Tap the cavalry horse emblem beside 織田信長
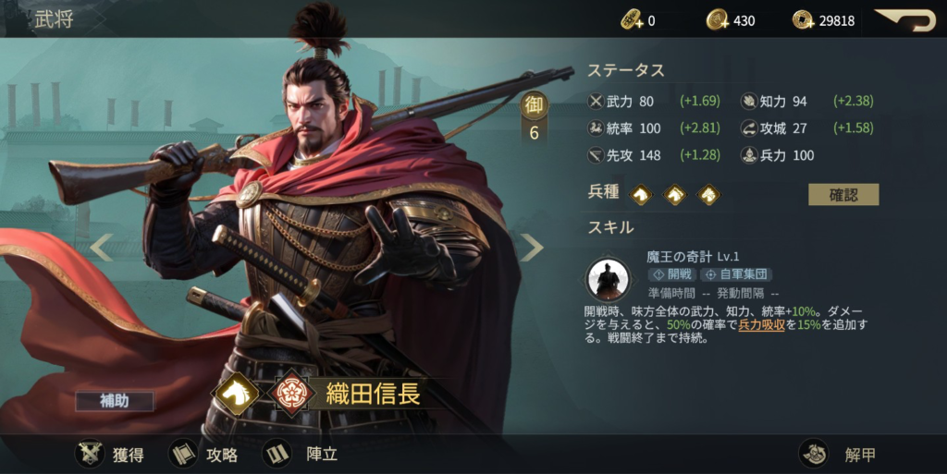Viewport: 947px width, 474px height. coord(236,394)
